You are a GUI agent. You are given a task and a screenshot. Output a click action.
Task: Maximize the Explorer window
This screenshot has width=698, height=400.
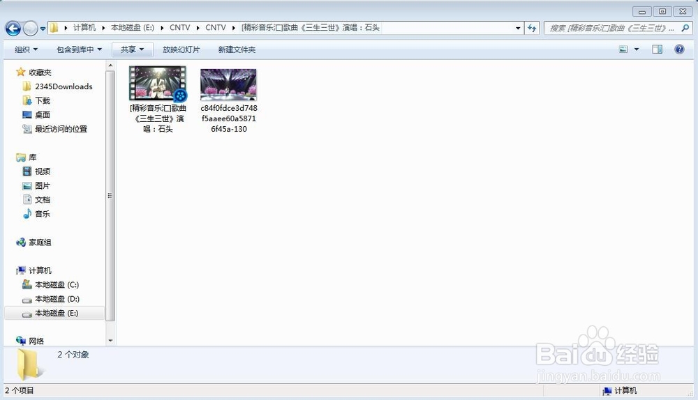click(x=662, y=12)
